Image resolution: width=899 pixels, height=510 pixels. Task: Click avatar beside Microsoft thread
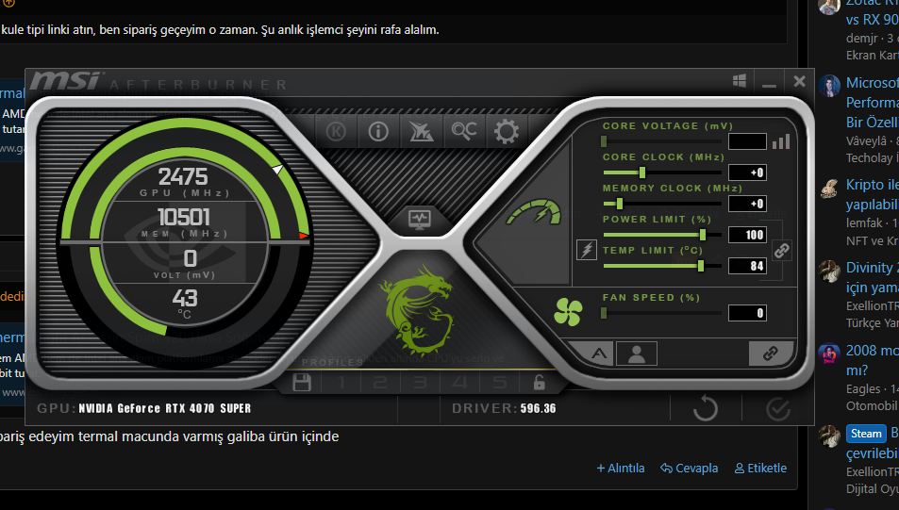click(x=829, y=86)
